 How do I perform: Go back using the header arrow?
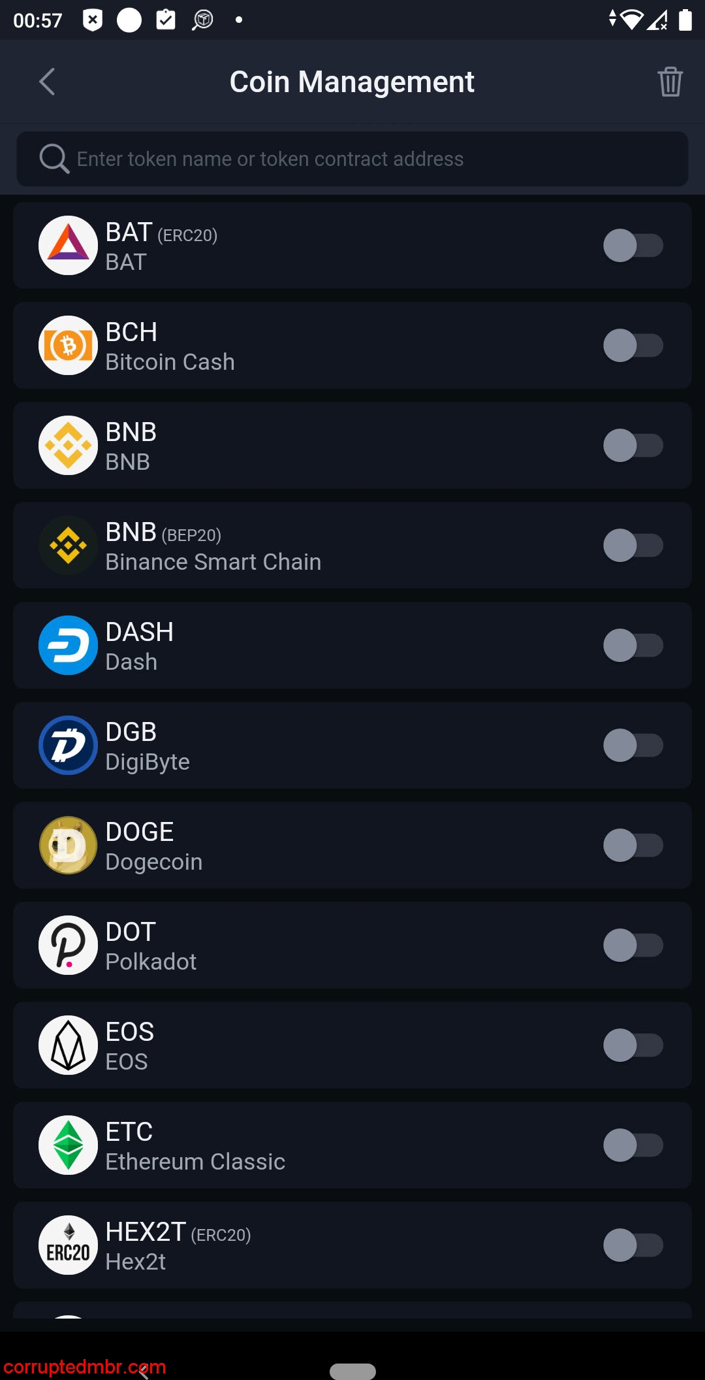47,82
